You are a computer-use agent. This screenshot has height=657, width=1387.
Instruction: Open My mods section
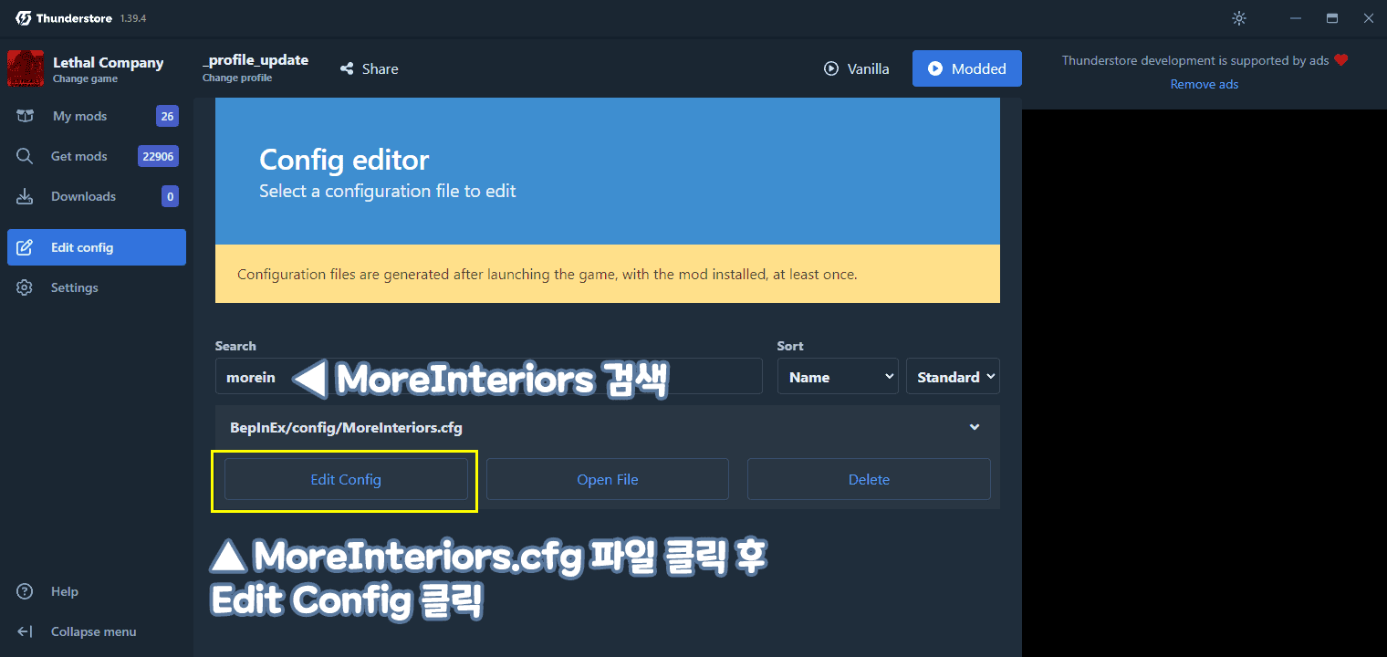[x=97, y=116]
